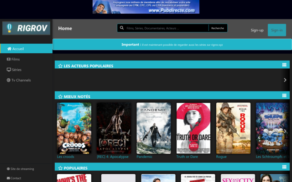Click the home icon beside Accueil

coord(9,49)
